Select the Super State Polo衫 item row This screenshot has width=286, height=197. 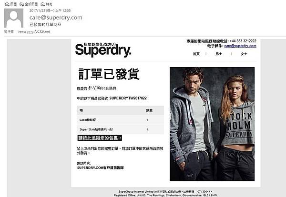(121, 129)
